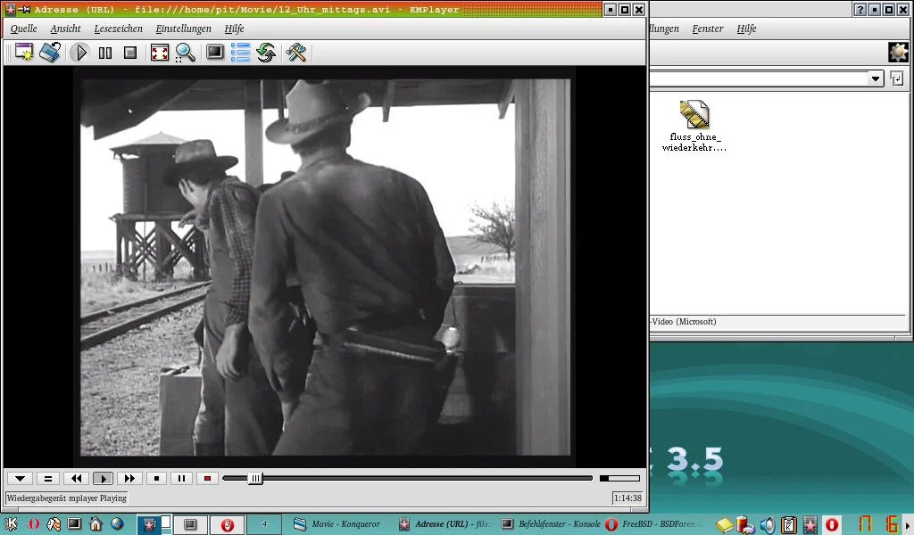Click the battery tray icon
This screenshot has width=914, height=535.
pyautogui.click(x=745, y=525)
